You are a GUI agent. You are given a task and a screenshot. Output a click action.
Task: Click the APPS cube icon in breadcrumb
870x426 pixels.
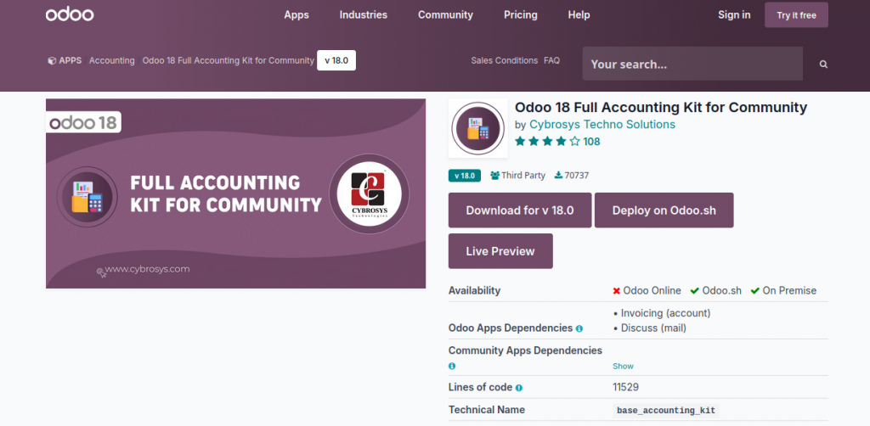coord(52,61)
